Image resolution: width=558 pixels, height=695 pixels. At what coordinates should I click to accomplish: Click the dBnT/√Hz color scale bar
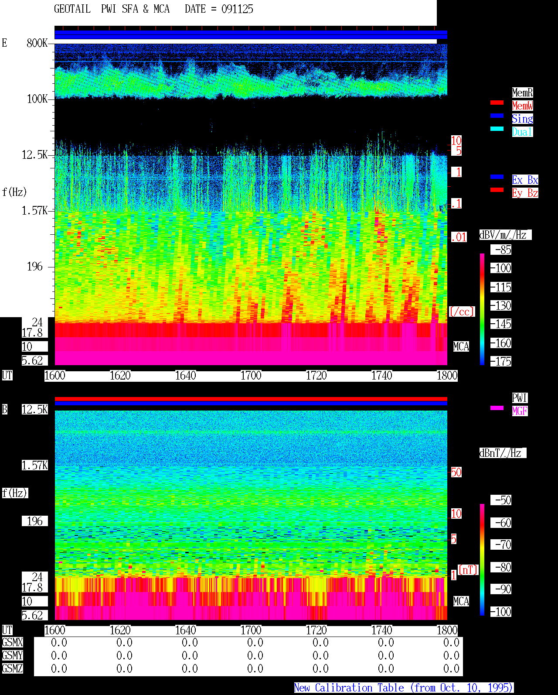coord(482,560)
